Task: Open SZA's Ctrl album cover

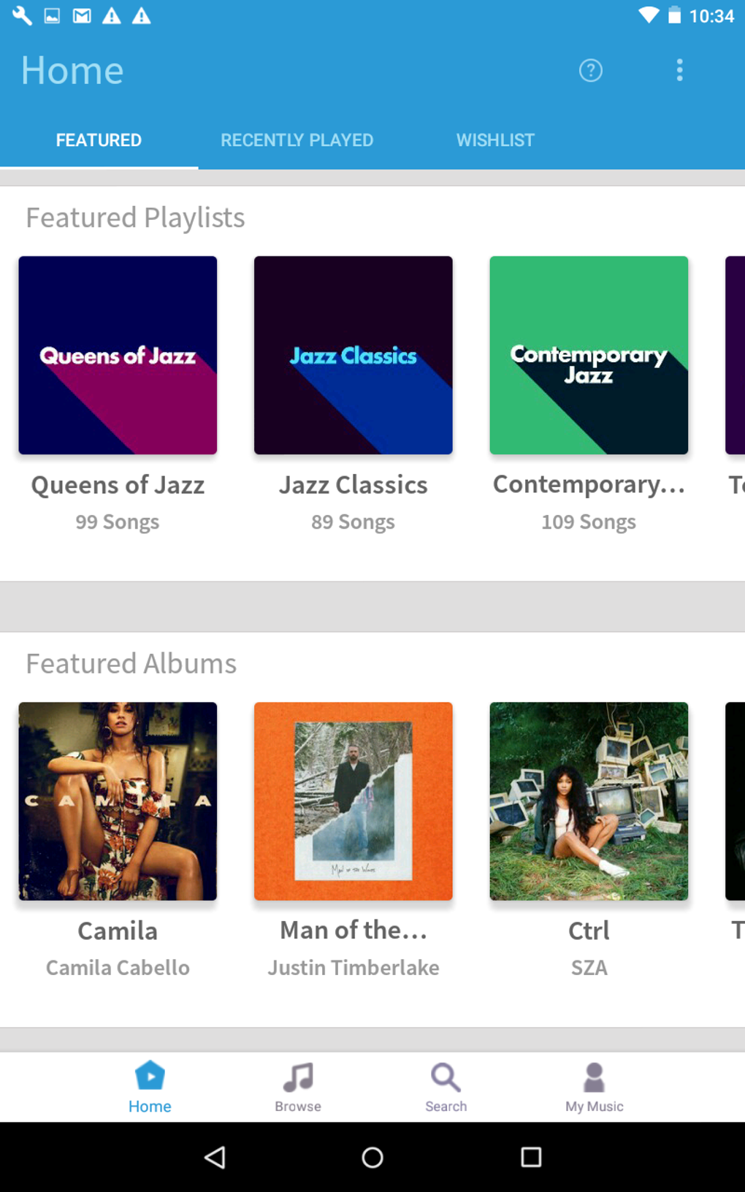Action: click(589, 801)
